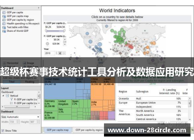Open Health spending vs life expect sheet icon
Image resolution: width=194 pixels, height=140 pixels.
click(x=4, y=24)
